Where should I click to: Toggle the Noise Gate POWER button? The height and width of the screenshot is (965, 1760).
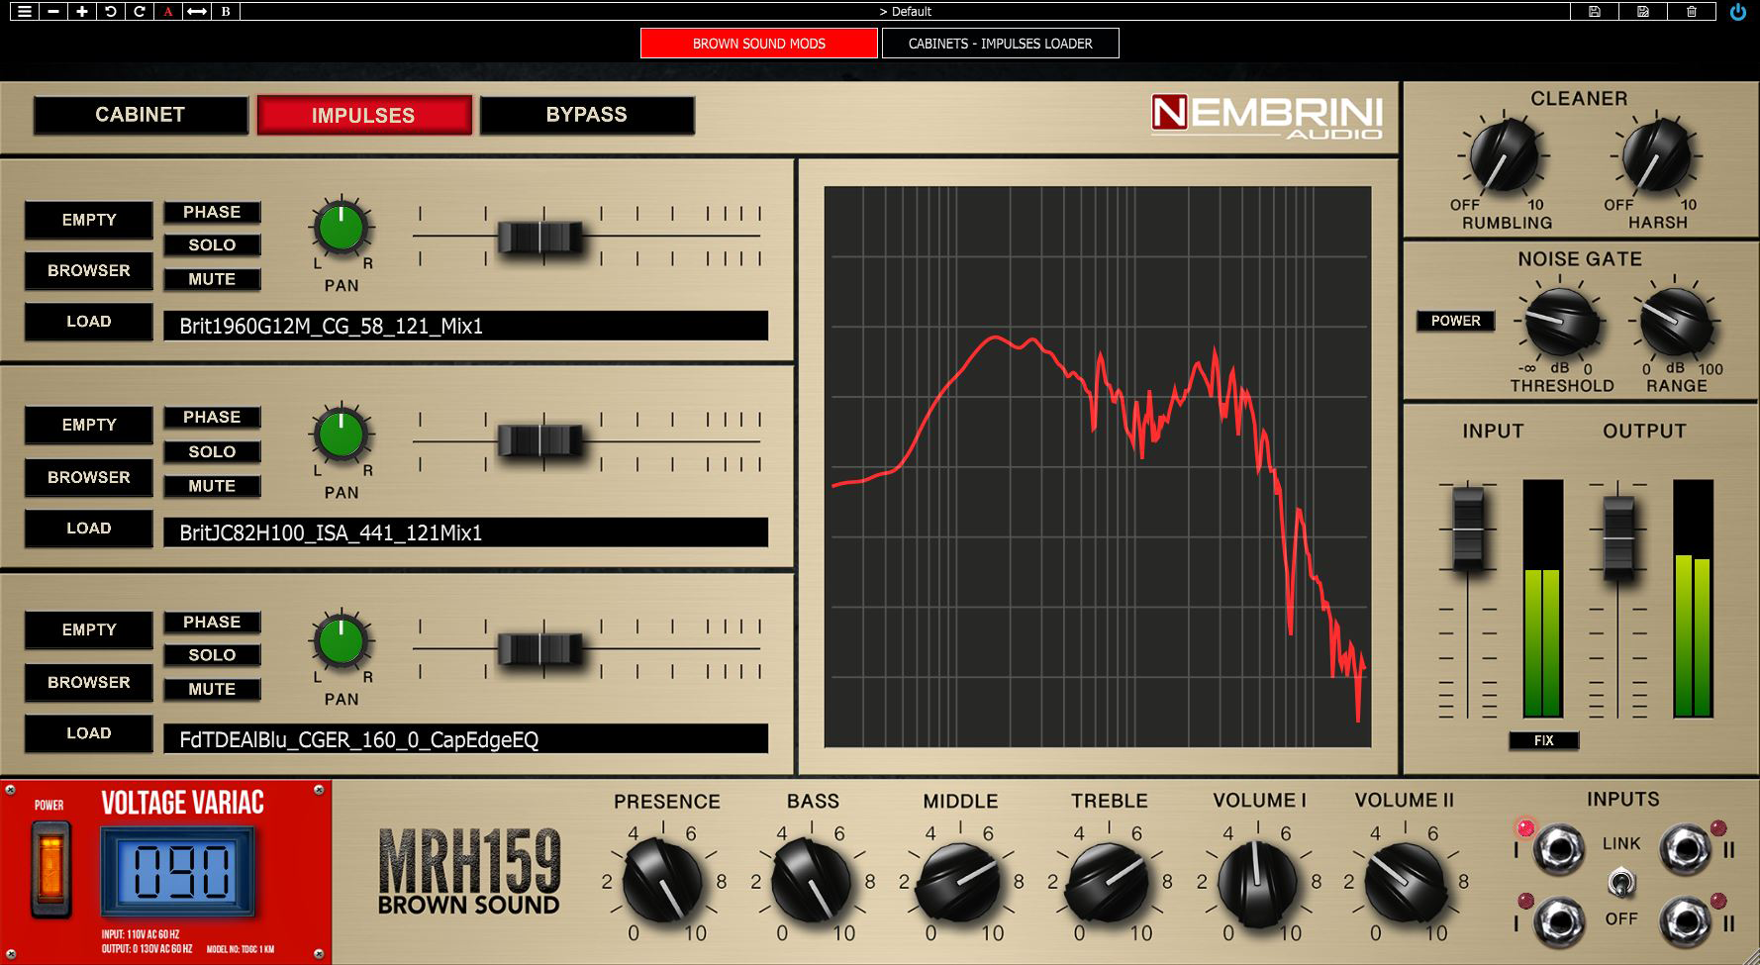pyautogui.click(x=1456, y=321)
